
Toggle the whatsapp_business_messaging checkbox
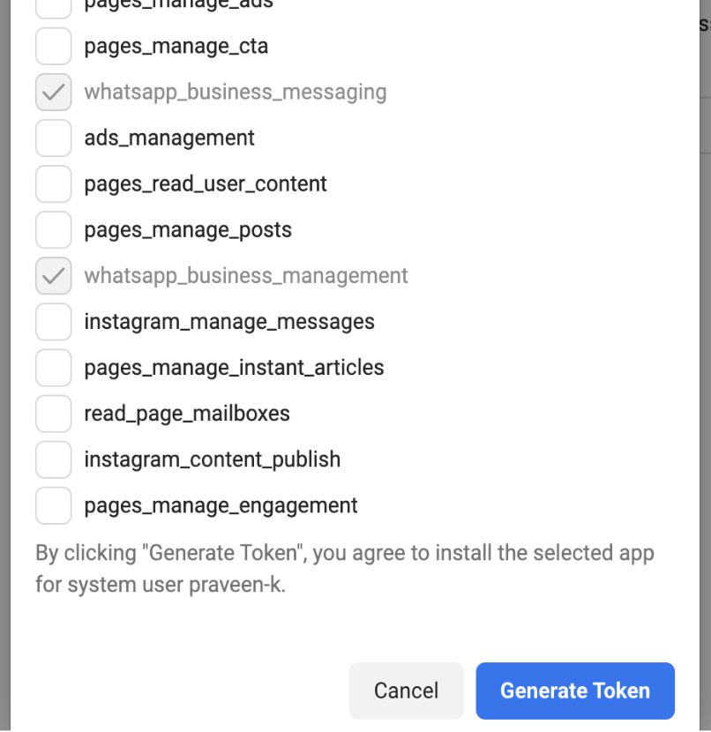pyautogui.click(x=53, y=92)
